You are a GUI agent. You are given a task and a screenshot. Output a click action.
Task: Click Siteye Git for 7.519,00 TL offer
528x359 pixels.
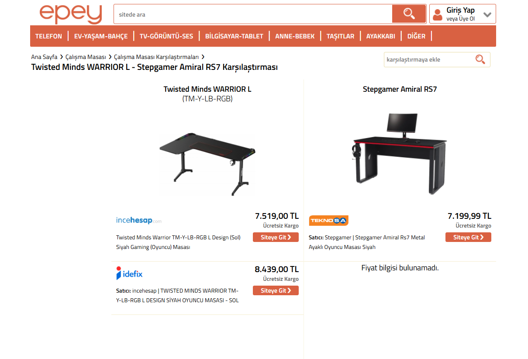(x=276, y=237)
